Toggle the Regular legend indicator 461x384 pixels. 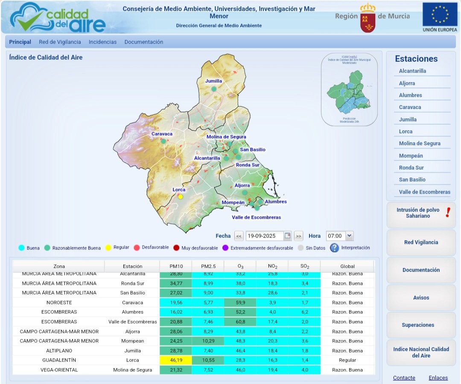click(108, 248)
